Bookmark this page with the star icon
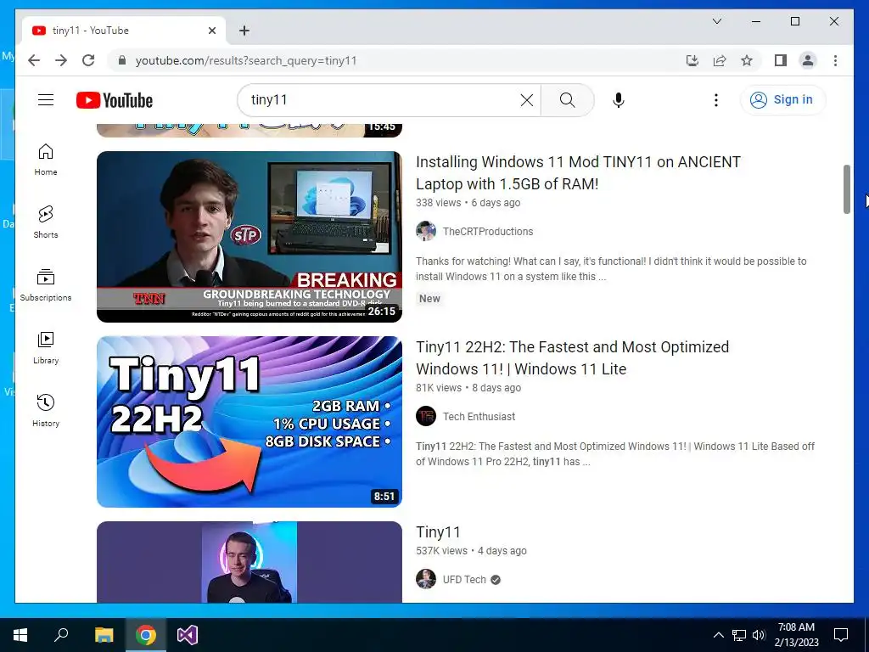 coord(747,60)
